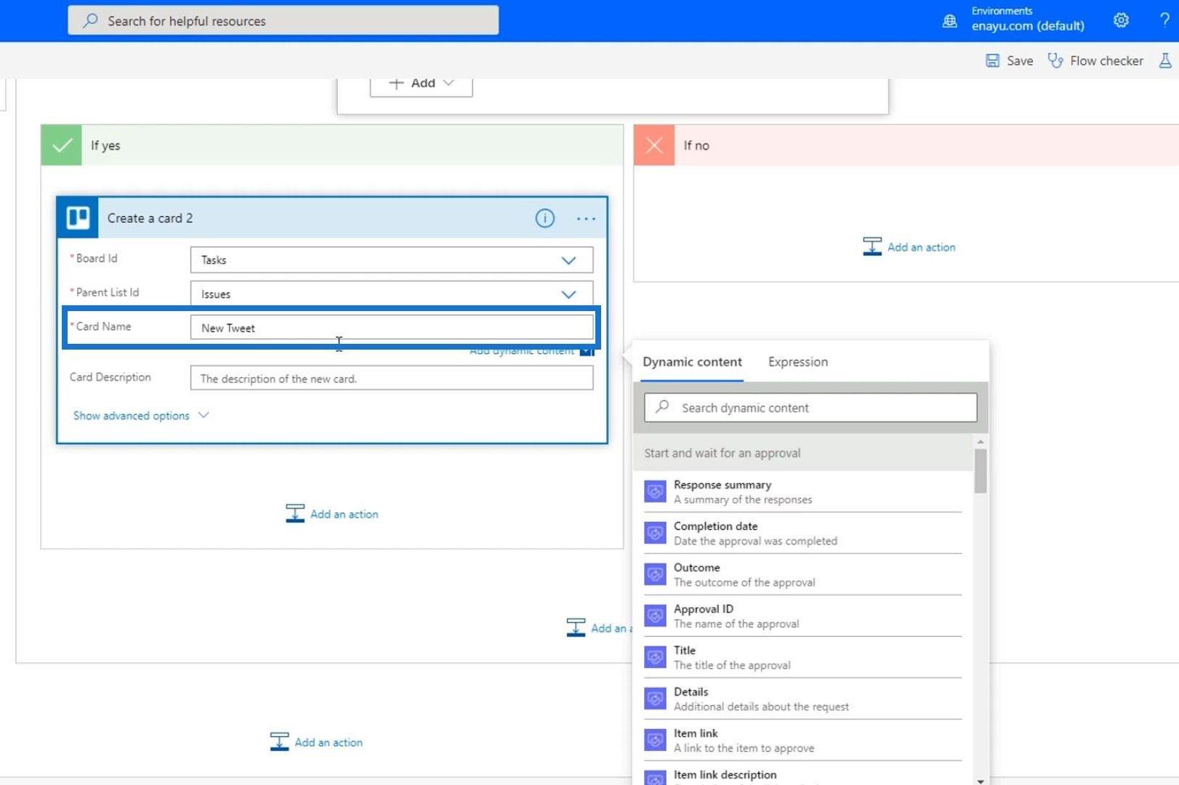
Task: Click the bottom Add an action link
Action: tap(329, 742)
